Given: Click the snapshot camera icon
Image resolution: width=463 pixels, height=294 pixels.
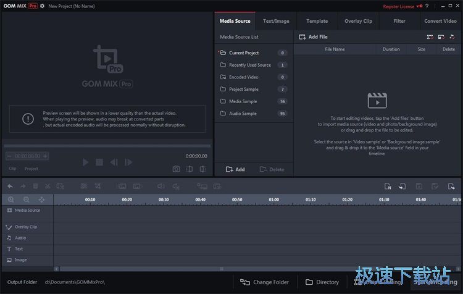Looking at the screenshot, I should point(176,169).
